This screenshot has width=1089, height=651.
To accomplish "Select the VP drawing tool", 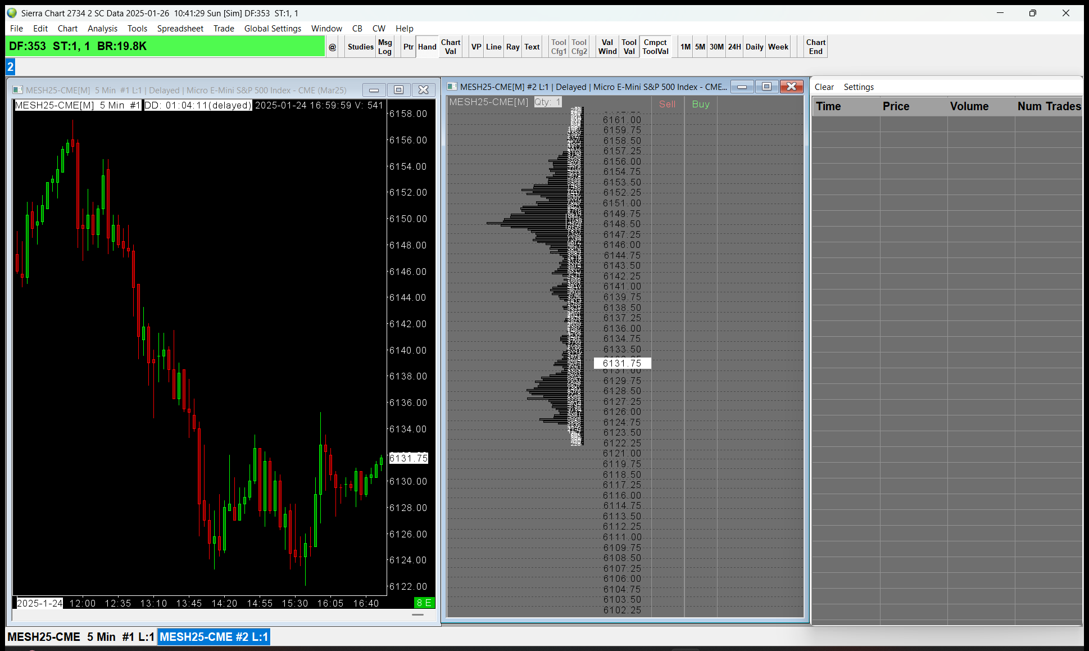I will click(476, 47).
